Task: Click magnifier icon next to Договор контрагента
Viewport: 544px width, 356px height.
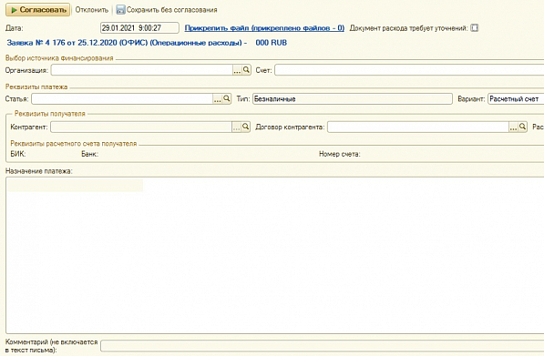Action: click(x=523, y=127)
